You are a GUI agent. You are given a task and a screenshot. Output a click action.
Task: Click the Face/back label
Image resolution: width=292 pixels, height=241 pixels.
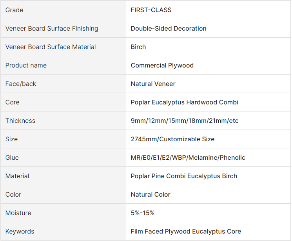pos(21,84)
